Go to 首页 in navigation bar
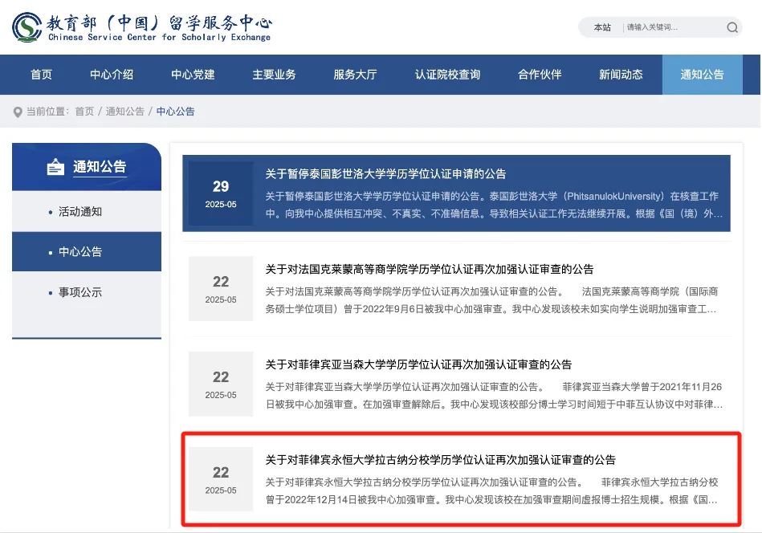Image resolution: width=762 pixels, height=533 pixels. pyautogui.click(x=41, y=75)
